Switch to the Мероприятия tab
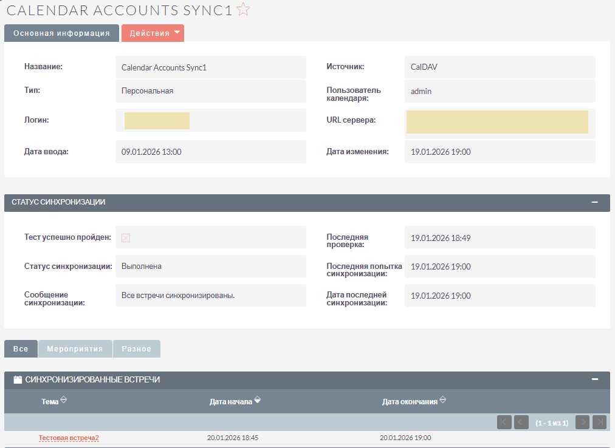The height and width of the screenshot is (448, 615). point(75,348)
